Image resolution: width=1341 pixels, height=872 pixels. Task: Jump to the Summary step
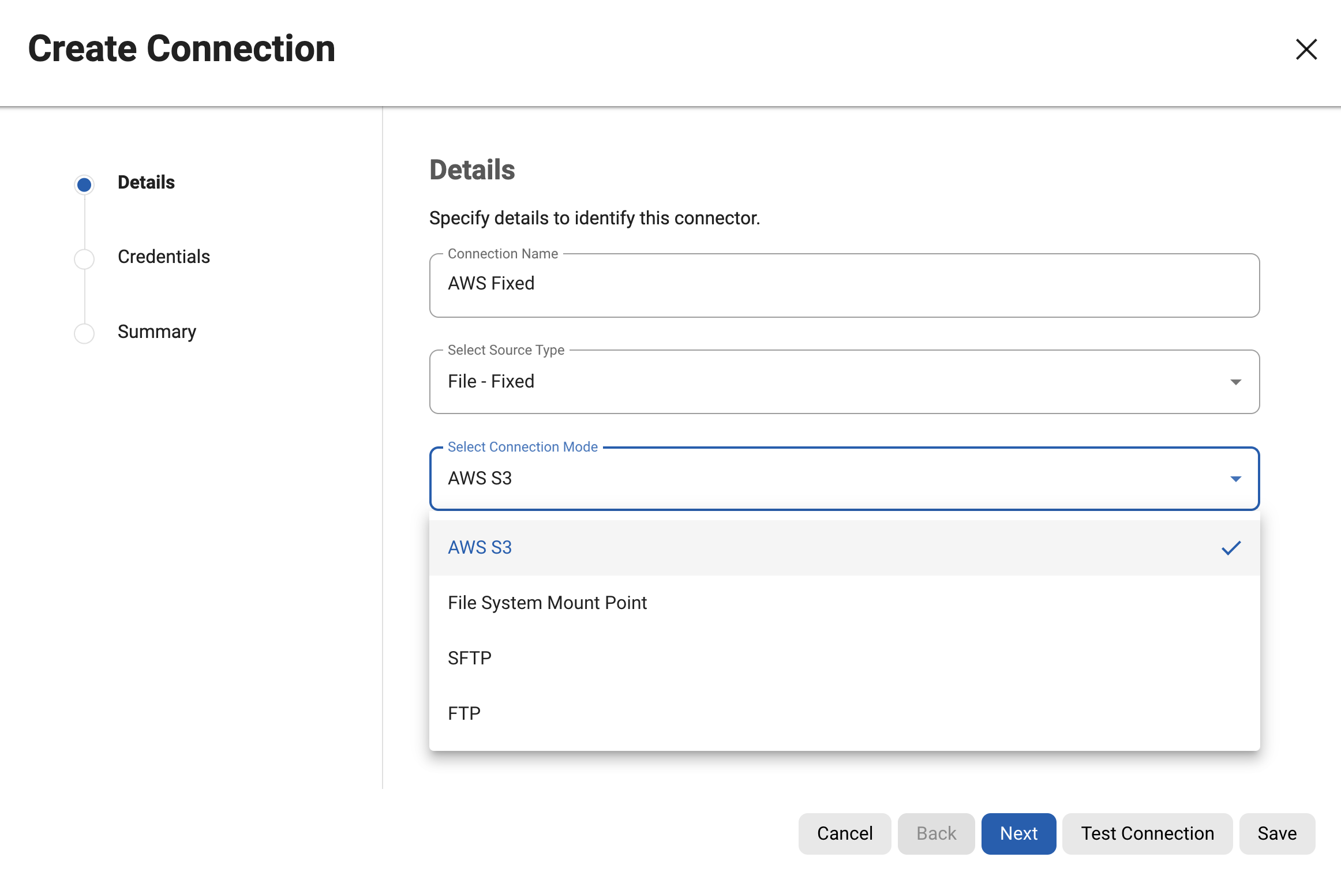pos(156,332)
